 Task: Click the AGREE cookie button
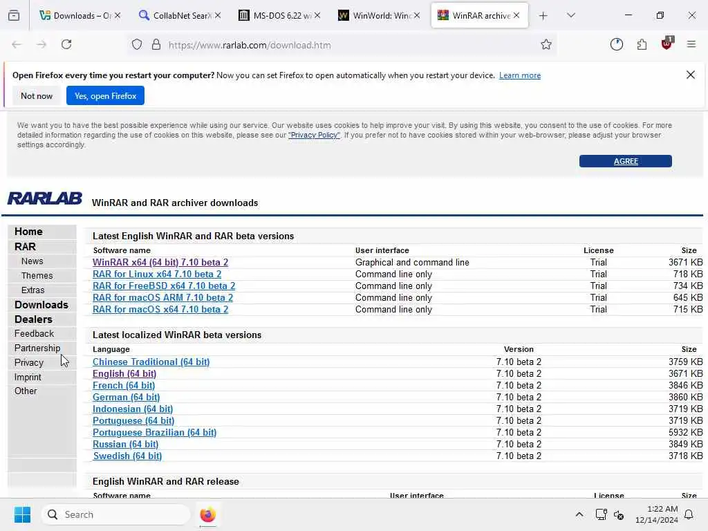[x=625, y=161]
